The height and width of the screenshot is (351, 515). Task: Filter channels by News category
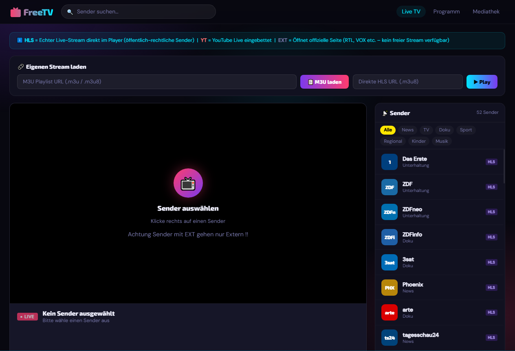click(407, 130)
